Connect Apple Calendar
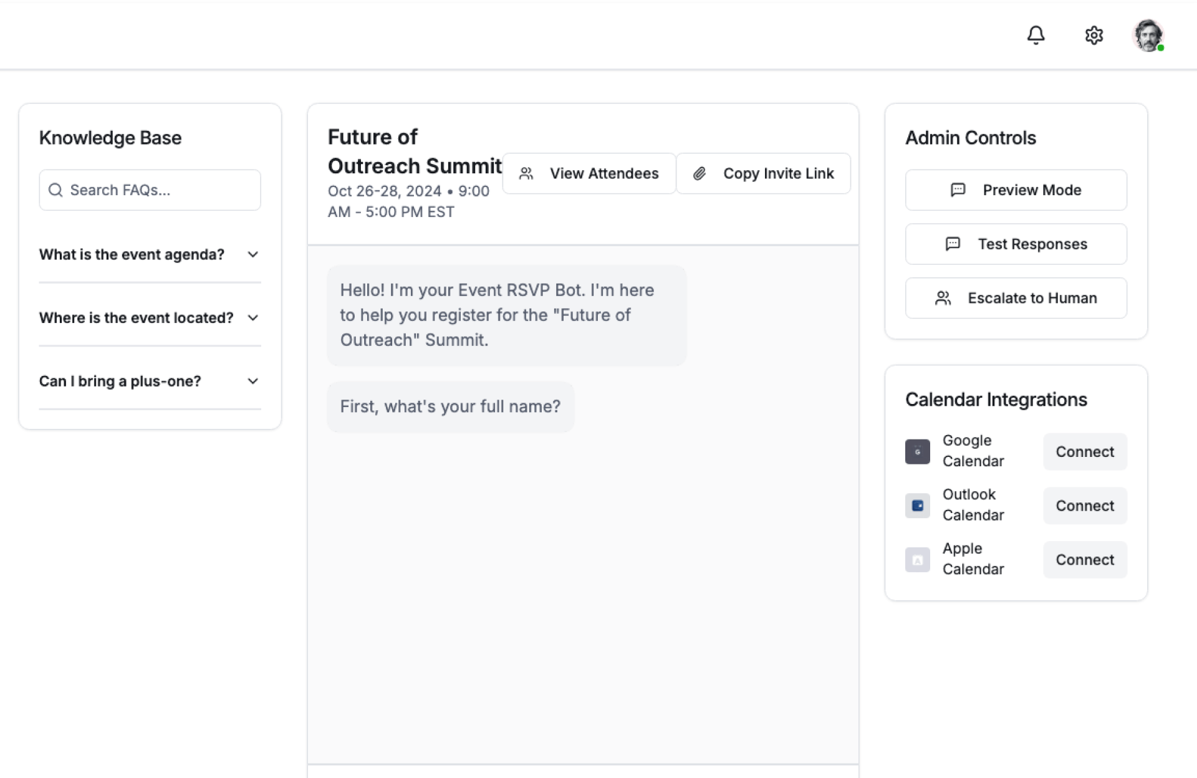Viewport: 1197px width, 778px height. (1084, 560)
